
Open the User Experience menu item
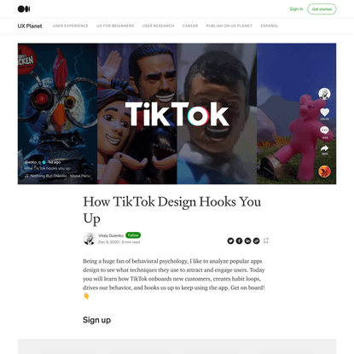click(x=71, y=26)
